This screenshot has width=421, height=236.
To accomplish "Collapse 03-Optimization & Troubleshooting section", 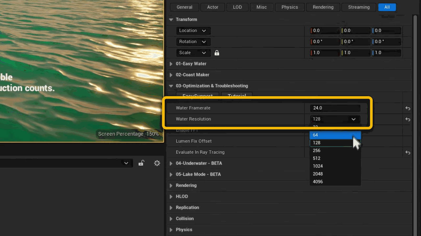I will 171,86.
